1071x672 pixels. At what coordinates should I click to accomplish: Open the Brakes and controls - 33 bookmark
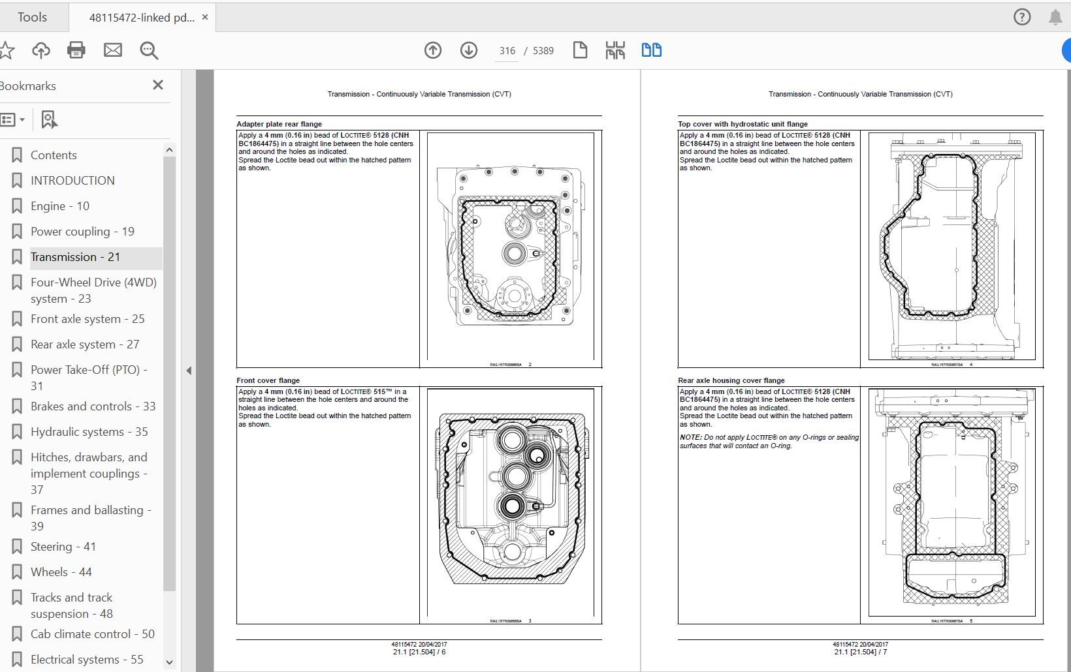point(93,406)
